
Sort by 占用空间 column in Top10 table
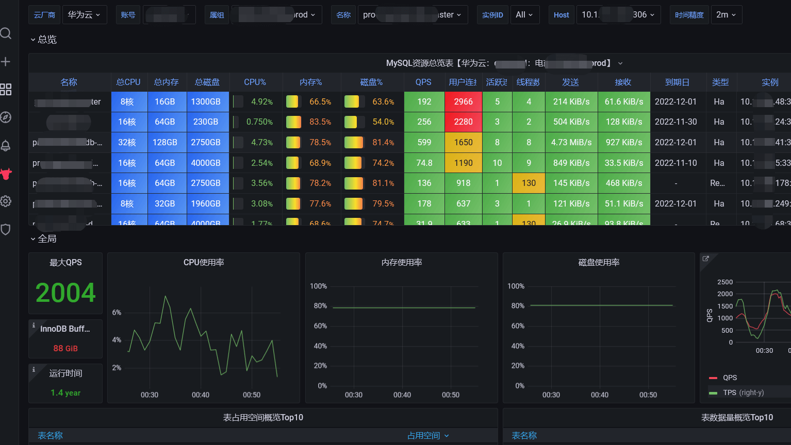click(428, 436)
